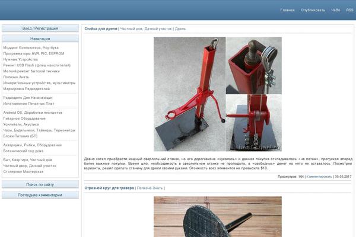The image size is (356, 237).
Task: Open Маркировка Радиодеталей category
Action: [x=26, y=89]
